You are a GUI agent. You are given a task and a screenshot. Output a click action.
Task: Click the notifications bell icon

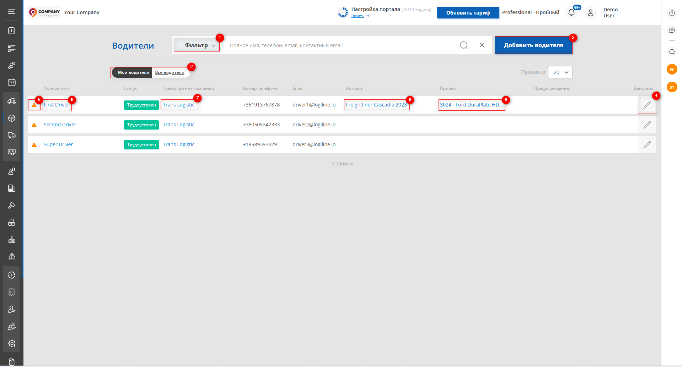click(x=571, y=13)
